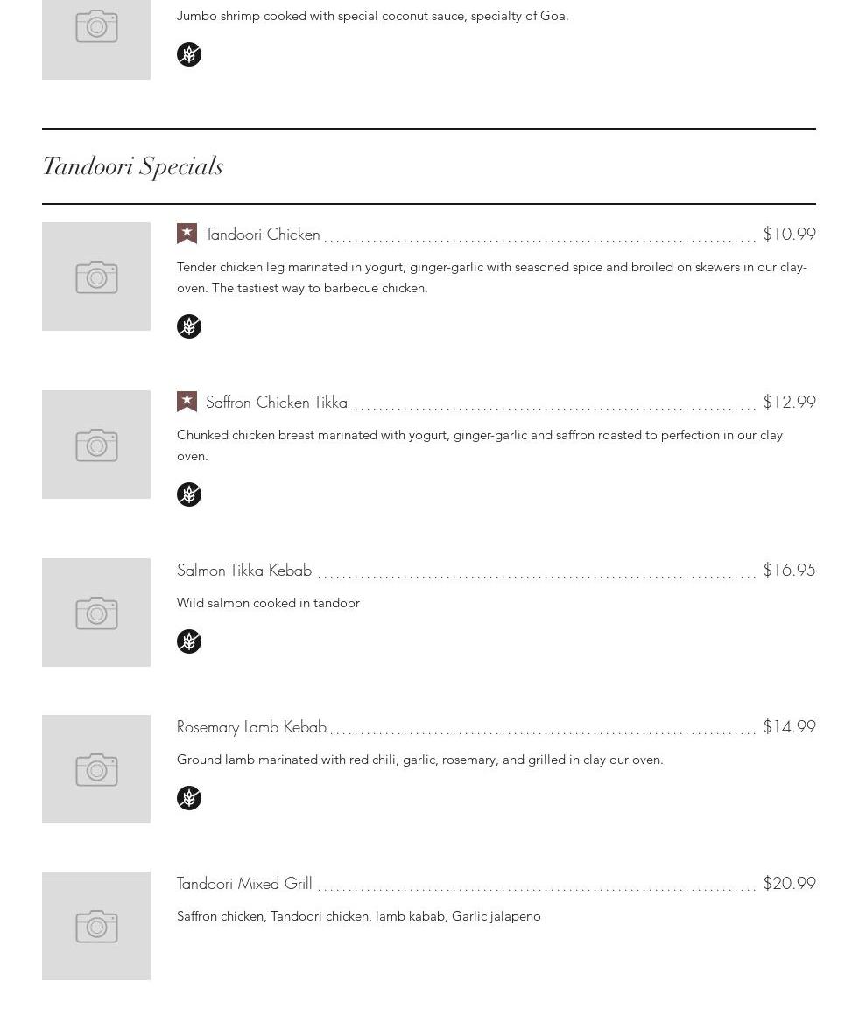Viewport: 845px width, 1016px height.
Task: Select the Tandoori Mixed Grill title
Action: coord(244,884)
